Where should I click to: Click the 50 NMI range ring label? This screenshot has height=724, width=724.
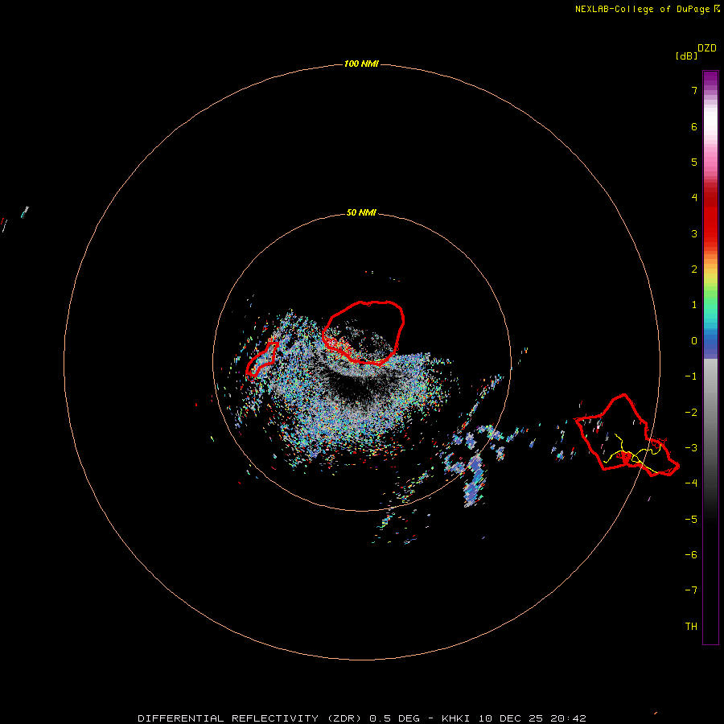pyautogui.click(x=361, y=212)
